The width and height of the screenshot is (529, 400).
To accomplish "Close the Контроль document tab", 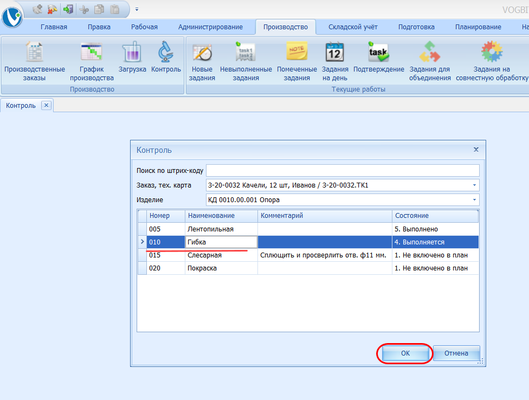I will pyautogui.click(x=46, y=106).
